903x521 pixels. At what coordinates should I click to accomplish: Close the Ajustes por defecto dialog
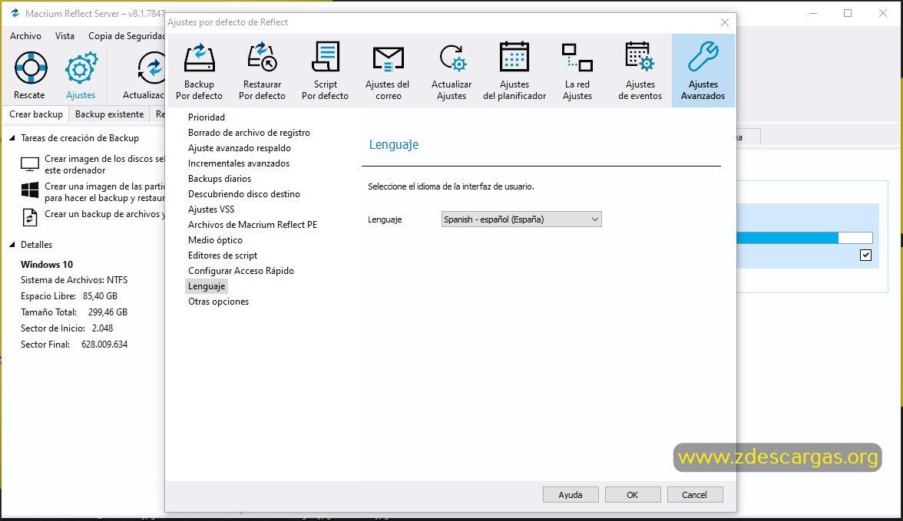click(x=725, y=22)
